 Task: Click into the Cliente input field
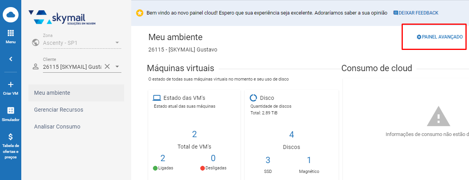pyautogui.click(x=72, y=66)
